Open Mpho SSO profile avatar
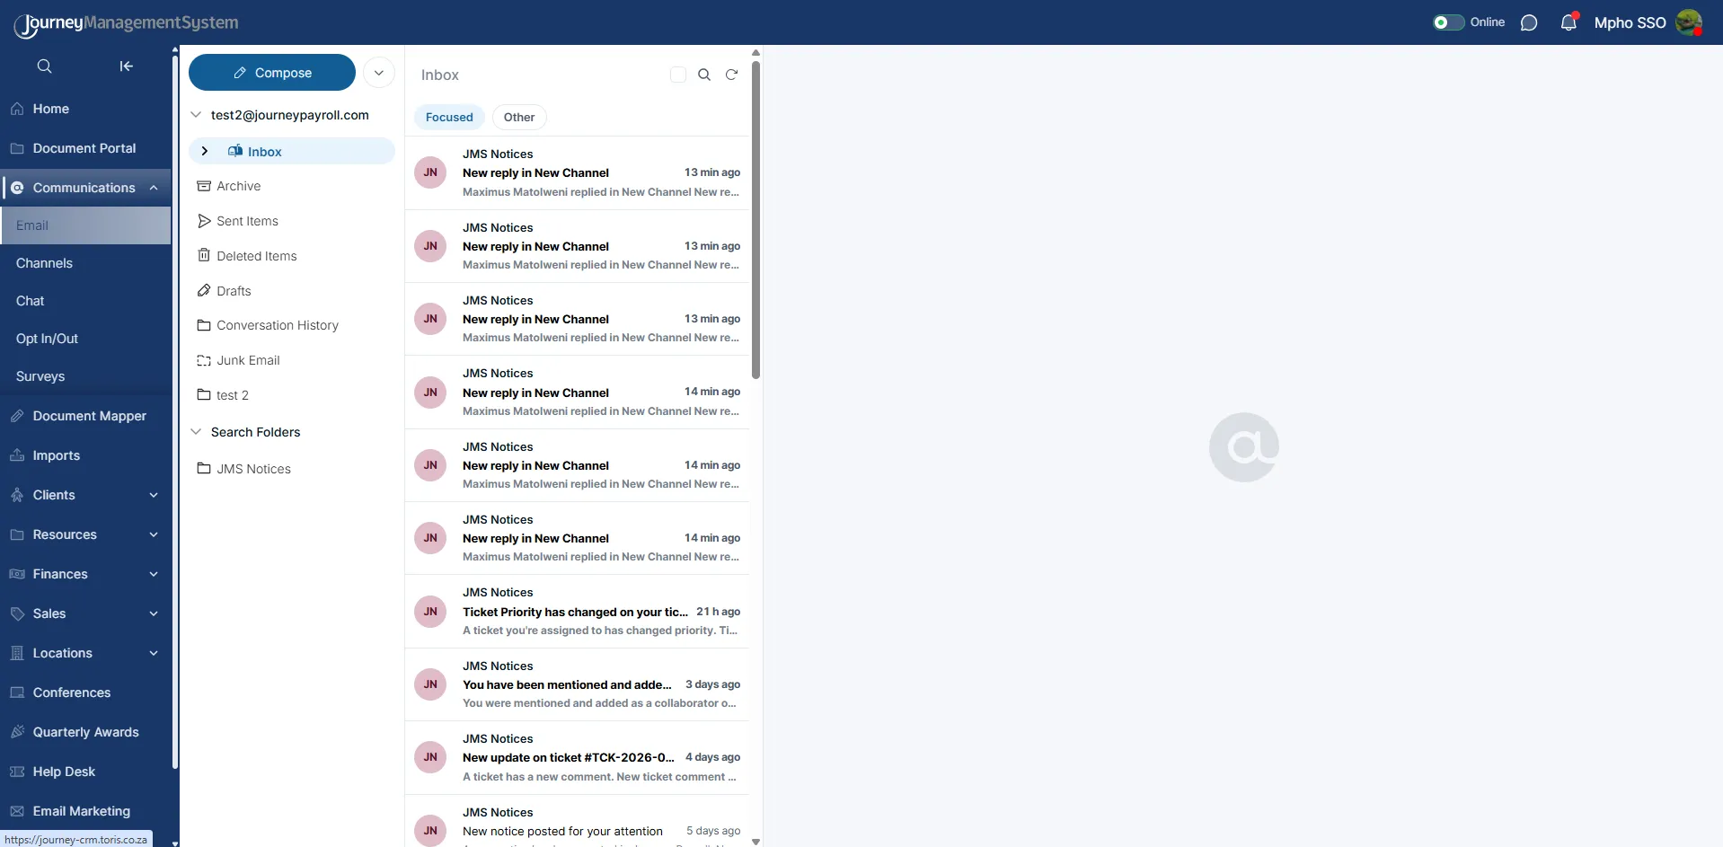1723x847 pixels. coord(1689,22)
